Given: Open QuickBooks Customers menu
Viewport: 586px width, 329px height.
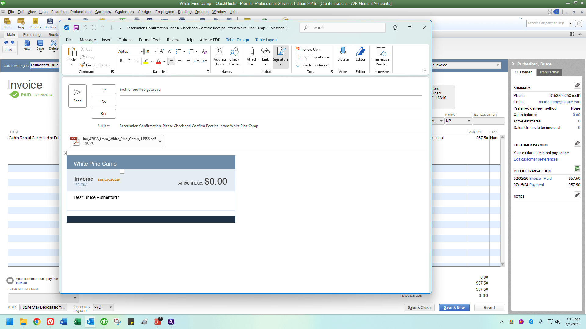Looking at the screenshot, I should tap(124, 12).
